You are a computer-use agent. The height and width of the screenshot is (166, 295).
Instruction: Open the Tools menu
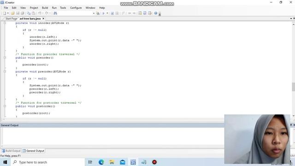click(x=63, y=8)
